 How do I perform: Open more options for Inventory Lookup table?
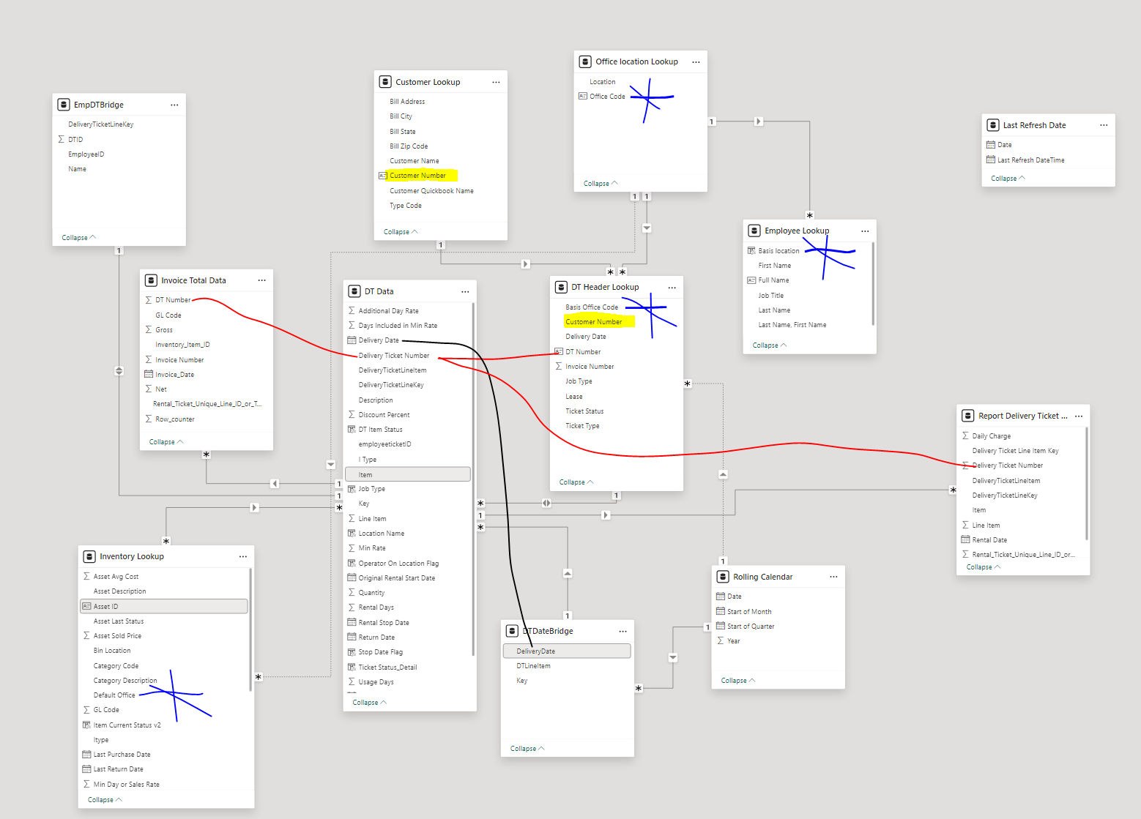243,556
